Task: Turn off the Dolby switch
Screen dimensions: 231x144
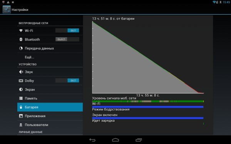Action: 67,81
